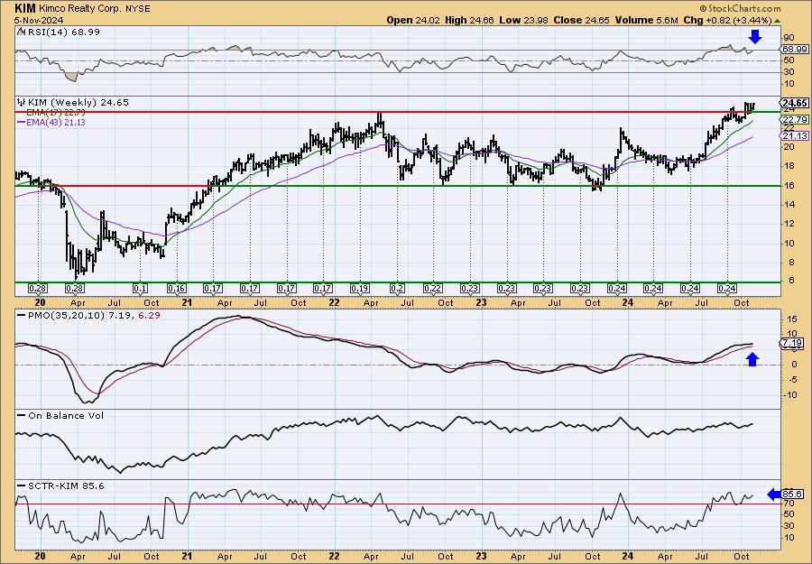Click the 0.28 dividend label above year 20
Screen dimensions: 812x564
pyautogui.click(x=38, y=289)
